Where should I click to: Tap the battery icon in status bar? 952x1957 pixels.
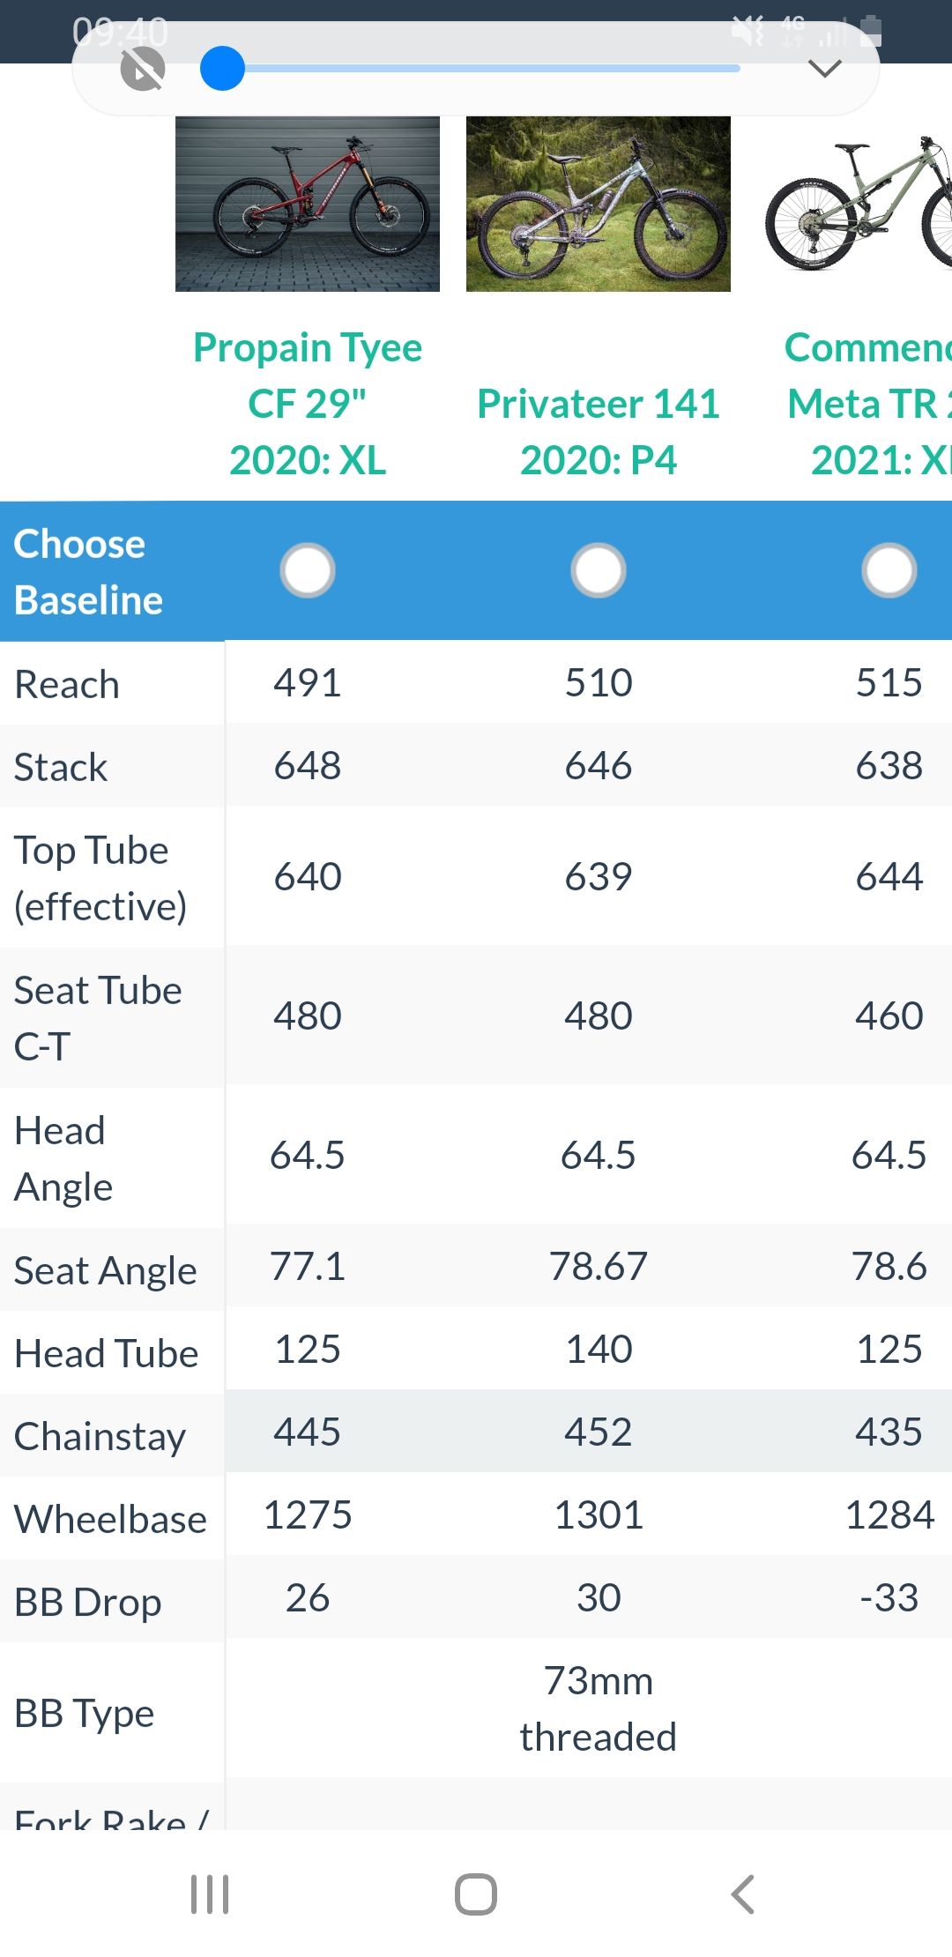tap(870, 31)
